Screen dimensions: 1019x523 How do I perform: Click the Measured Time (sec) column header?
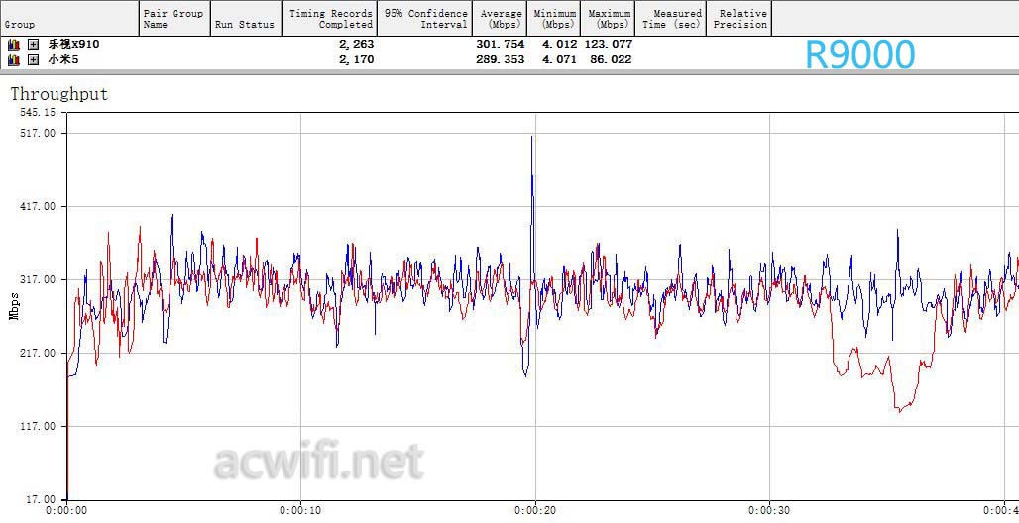click(x=670, y=18)
